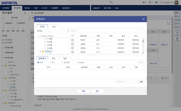Click the logout arrow icon

(x=160, y=2)
